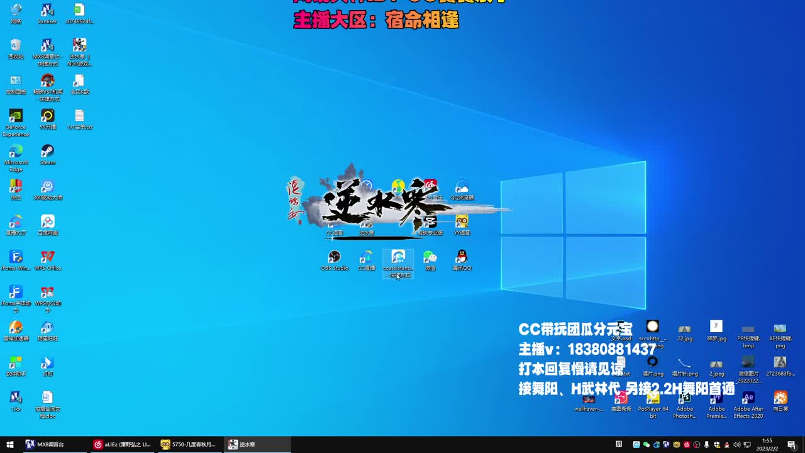Switch to aLIEz music player taskbar window
805x453 pixels.
[x=121, y=444]
